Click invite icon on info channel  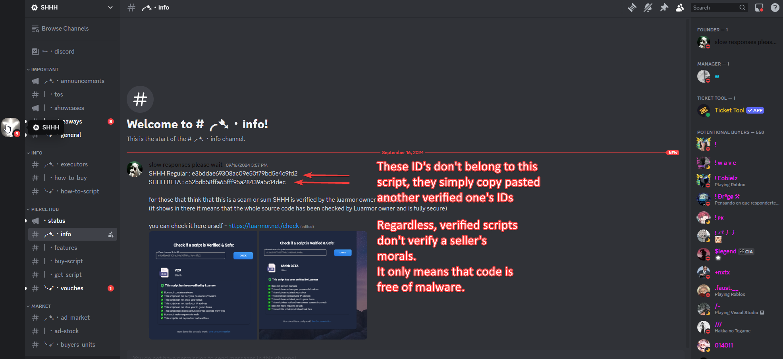tap(111, 235)
